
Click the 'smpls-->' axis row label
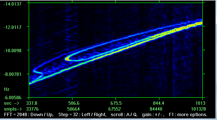[13, 109]
